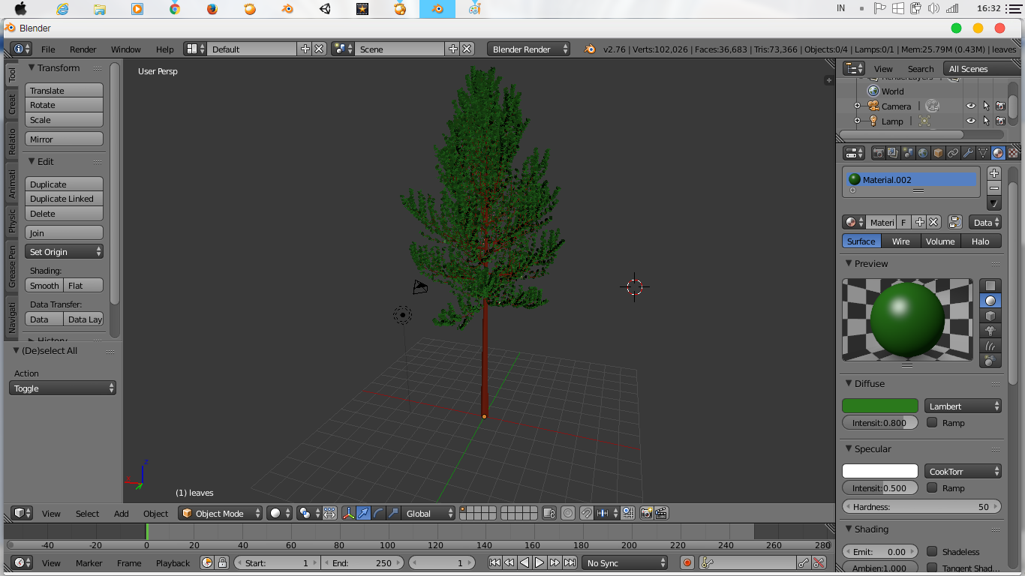Switch to the Wire material view
Viewport: 1025px width, 576px height.
[x=900, y=241]
